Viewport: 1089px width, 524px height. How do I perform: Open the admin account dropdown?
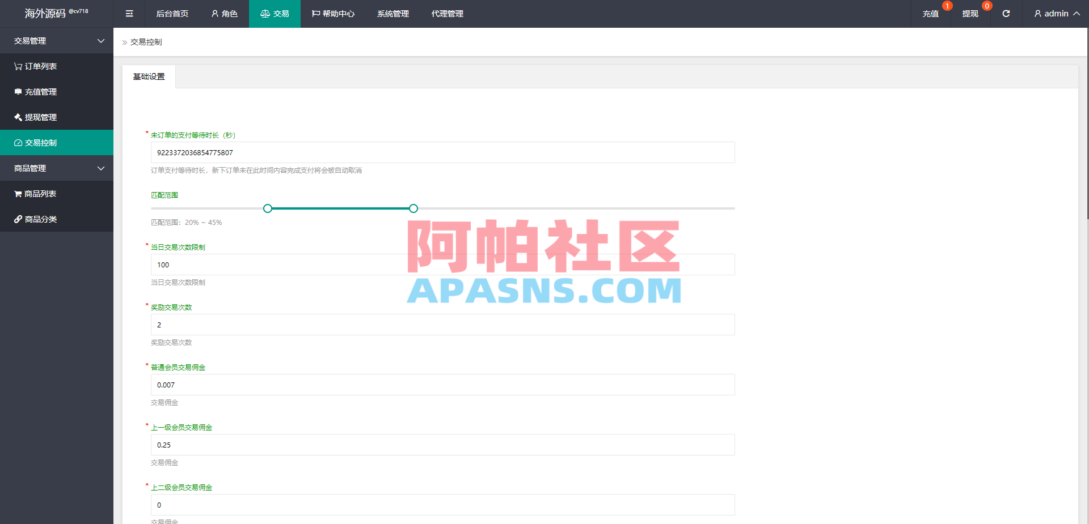1056,14
